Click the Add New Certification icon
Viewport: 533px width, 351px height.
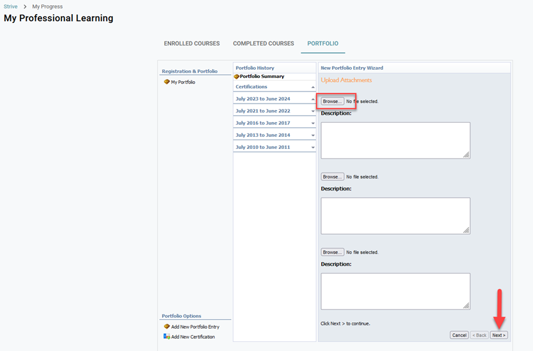166,336
